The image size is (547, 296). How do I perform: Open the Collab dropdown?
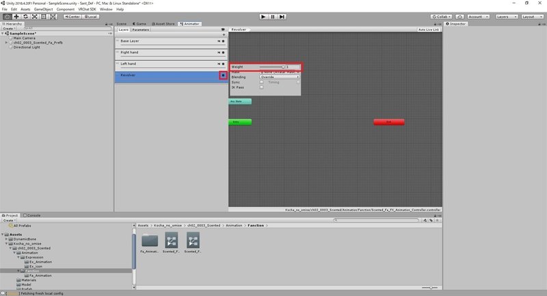point(441,16)
